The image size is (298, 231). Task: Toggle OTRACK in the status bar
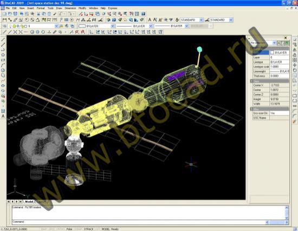(x=88, y=229)
